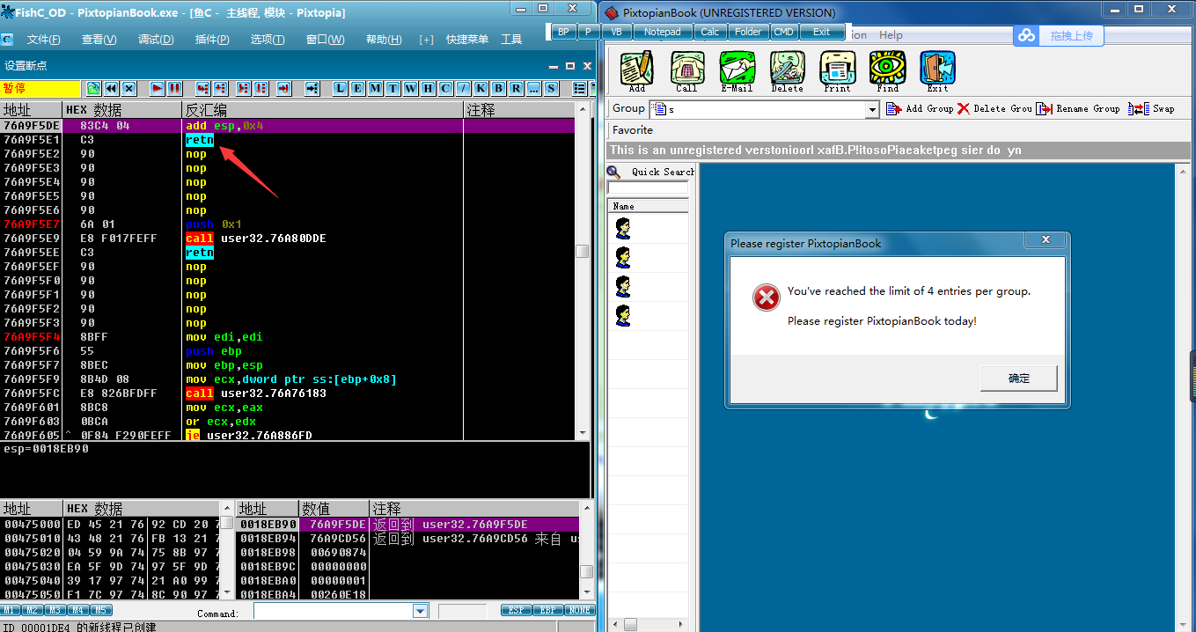Click the VB shortcut button
Image resolution: width=1196 pixels, height=632 pixels.
(x=616, y=32)
